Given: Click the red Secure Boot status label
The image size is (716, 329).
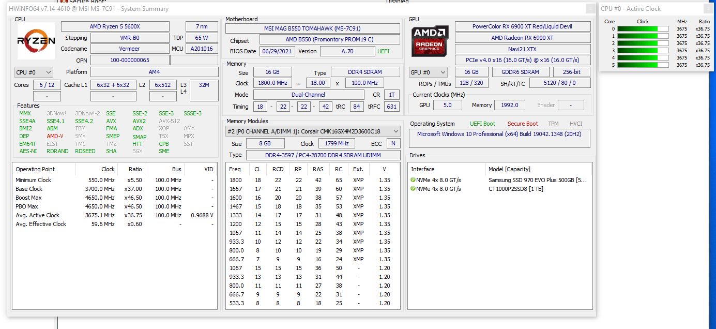Looking at the screenshot, I should pos(523,124).
